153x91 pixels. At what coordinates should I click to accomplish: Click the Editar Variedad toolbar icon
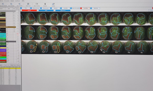(19, 4)
